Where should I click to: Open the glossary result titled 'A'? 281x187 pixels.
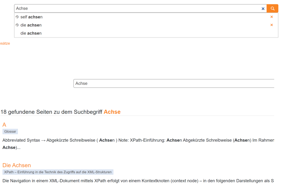coord(4,125)
